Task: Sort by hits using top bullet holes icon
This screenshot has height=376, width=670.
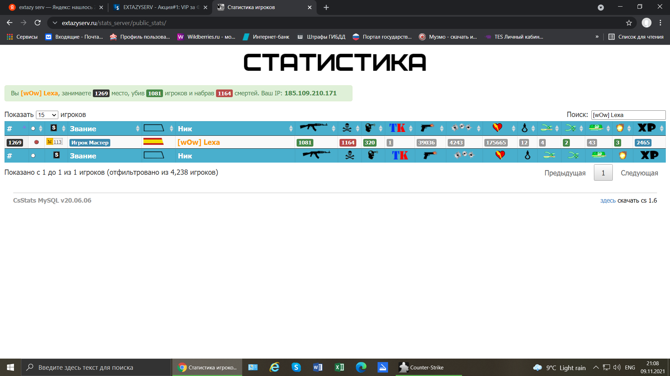Action: coord(461,128)
